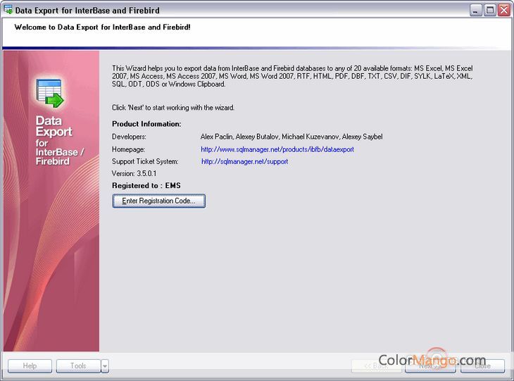
Task: Click the 'Click Next to start working' text
Action: 173,108
